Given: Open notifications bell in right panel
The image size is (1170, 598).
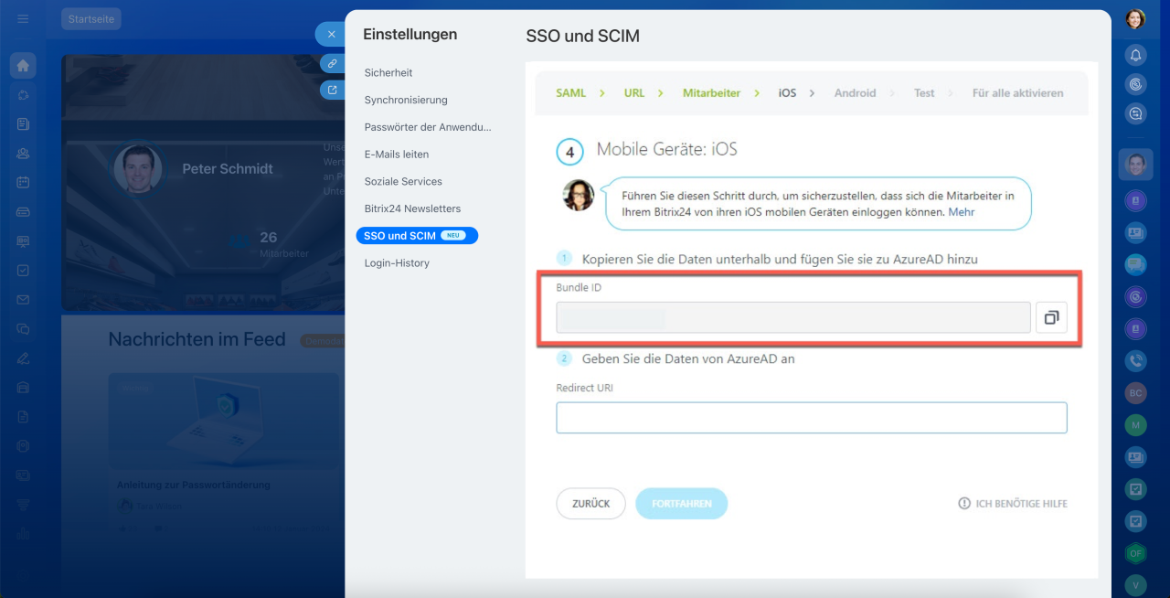Looking at the screenshot, I should pos(1135,55).
